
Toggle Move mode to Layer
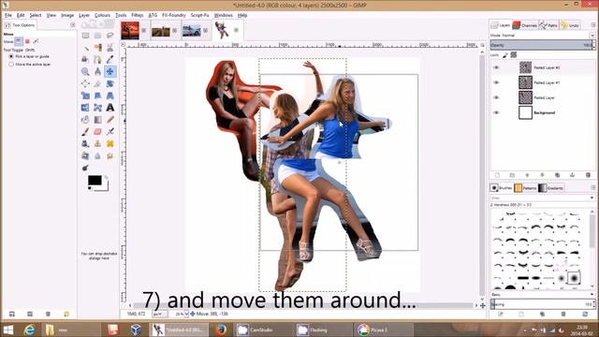[19, 41]
